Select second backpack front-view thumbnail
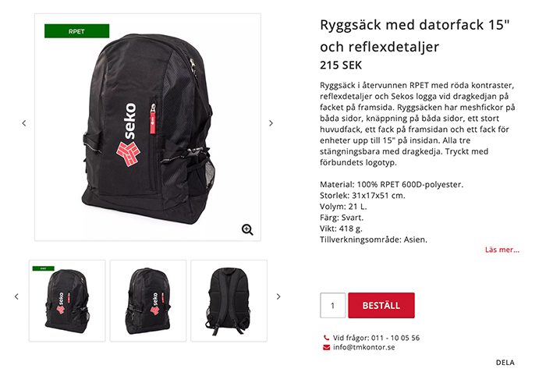This screenshot has height=390, width=546. (x=148, y=301)
